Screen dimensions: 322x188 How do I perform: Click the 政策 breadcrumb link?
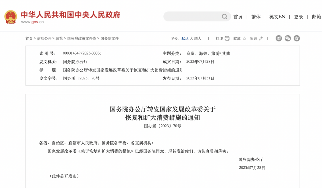tap(59, 38)
